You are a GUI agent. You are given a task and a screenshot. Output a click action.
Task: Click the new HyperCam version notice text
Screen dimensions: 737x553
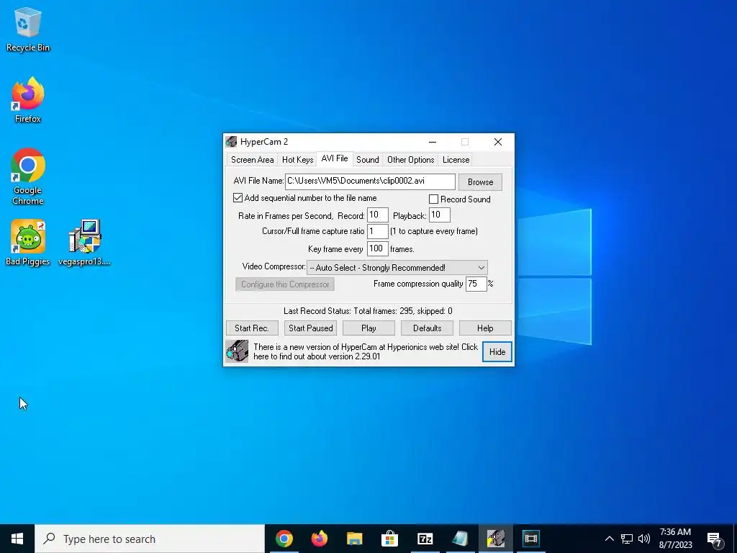pyautogui.click(x=366, y=351)
